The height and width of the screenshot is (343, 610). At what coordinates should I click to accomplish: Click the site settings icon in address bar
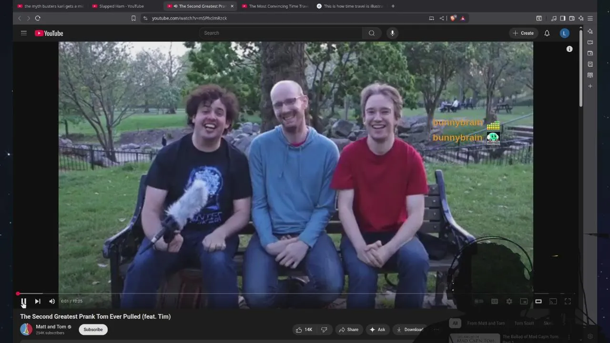pos(145,18)
